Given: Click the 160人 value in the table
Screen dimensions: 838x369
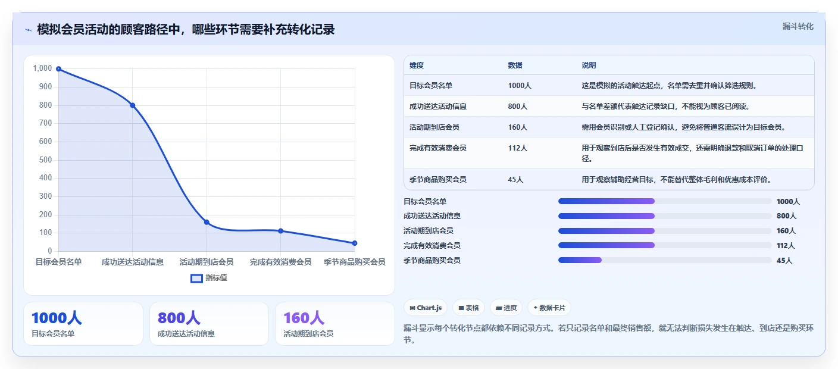Looking at the screenshot, I should click(518, 127).
